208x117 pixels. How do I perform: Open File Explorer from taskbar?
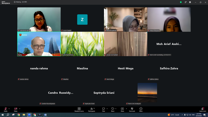point(24,115)
